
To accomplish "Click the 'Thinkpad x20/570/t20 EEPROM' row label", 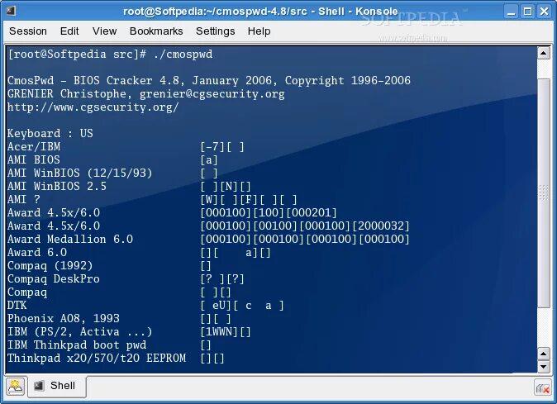I will coord(97,358).
